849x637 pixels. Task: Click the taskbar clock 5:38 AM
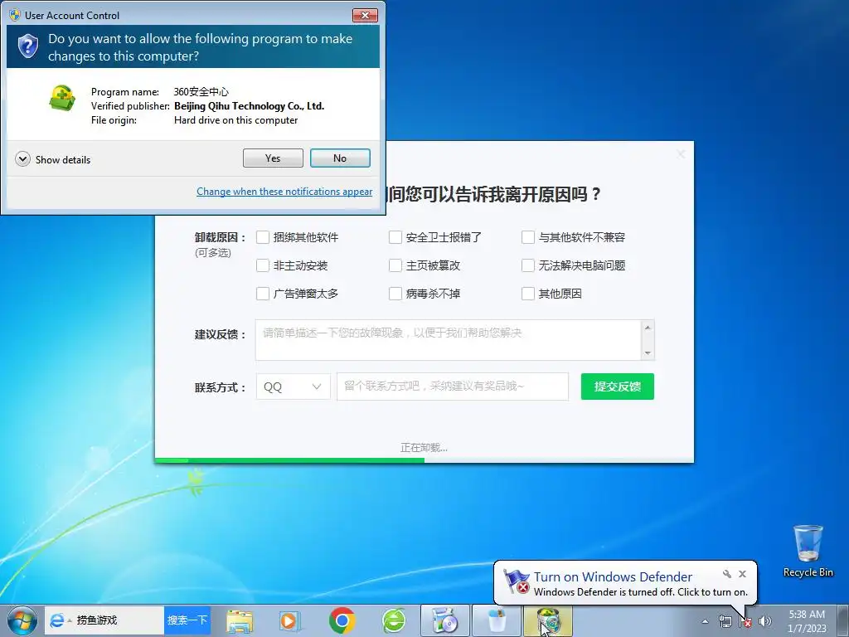click(x=807, y=621)
